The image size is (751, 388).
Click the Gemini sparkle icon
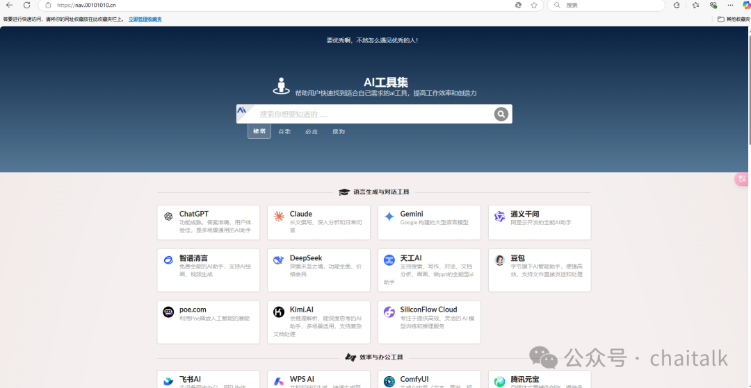(x=389, y=217)
